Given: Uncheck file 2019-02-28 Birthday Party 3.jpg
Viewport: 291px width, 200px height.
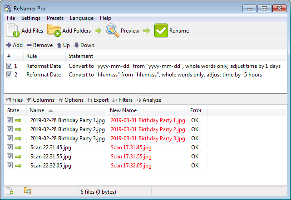Looking at the screenshot, I should click(10, 138).
